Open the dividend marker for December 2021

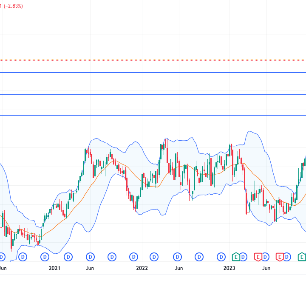(x=134, y=257)
